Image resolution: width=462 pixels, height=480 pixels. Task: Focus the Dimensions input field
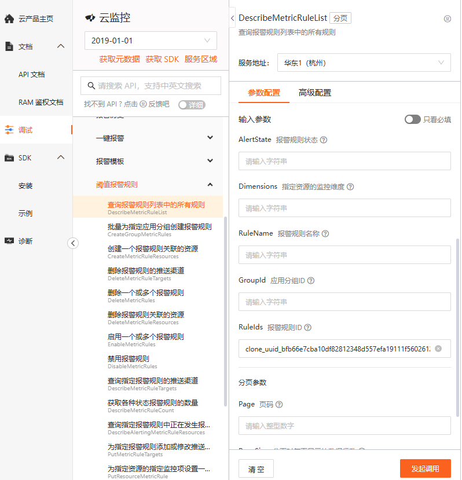[344, 208]
